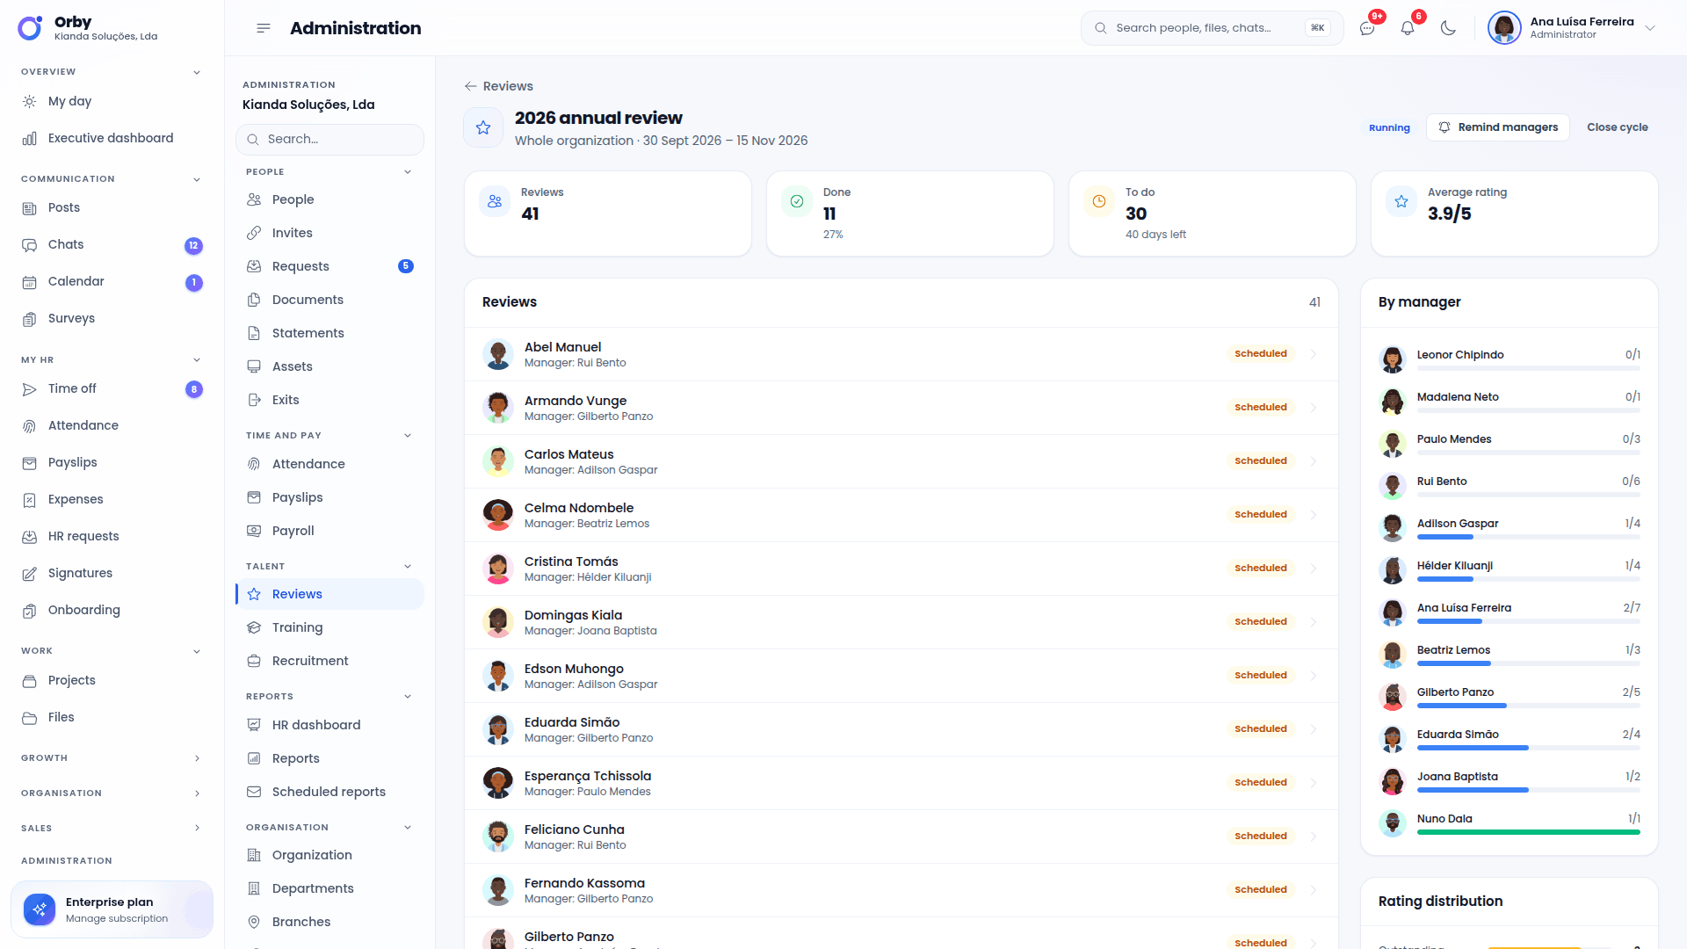Open Executive dashboard in sidebar
The height and width of the screenshot is (949, 1687).
[x=111, y=138]
